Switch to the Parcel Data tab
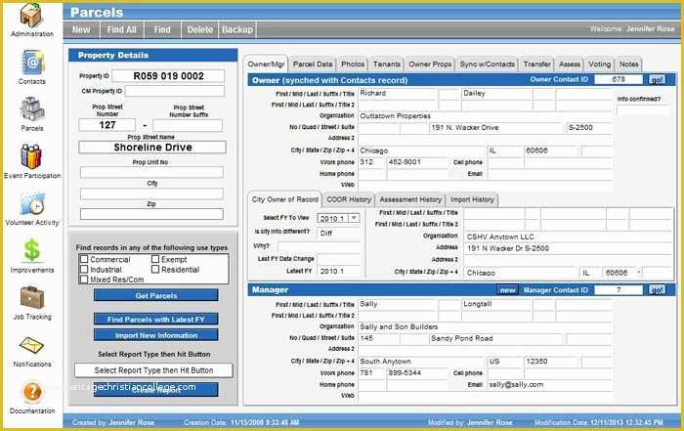The height and width of the screenshot is (431, 684). click(x=313, y=65)
